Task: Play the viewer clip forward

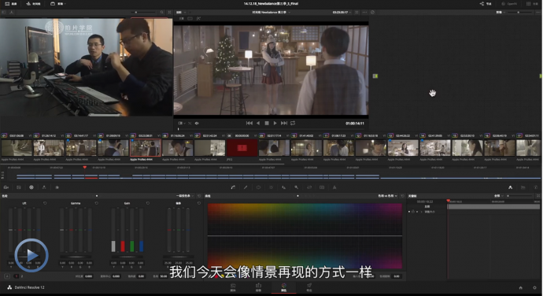Action: [275, 123]
